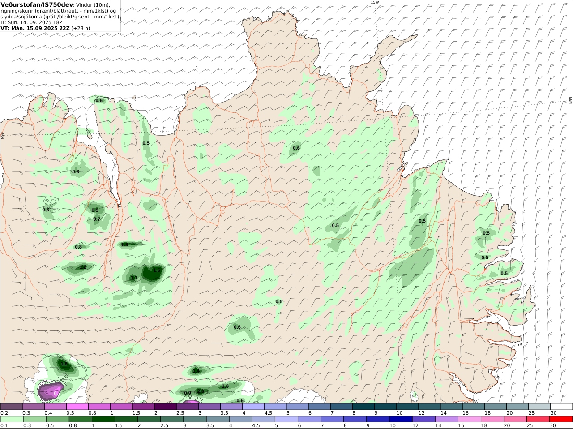Click the '66N' latitude label on the right edge

click(x=571, y=101)
